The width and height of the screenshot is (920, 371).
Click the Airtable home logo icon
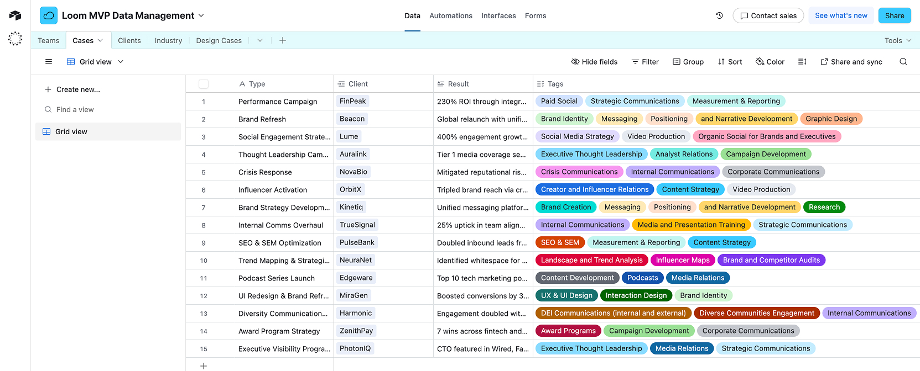pos(15,15)
